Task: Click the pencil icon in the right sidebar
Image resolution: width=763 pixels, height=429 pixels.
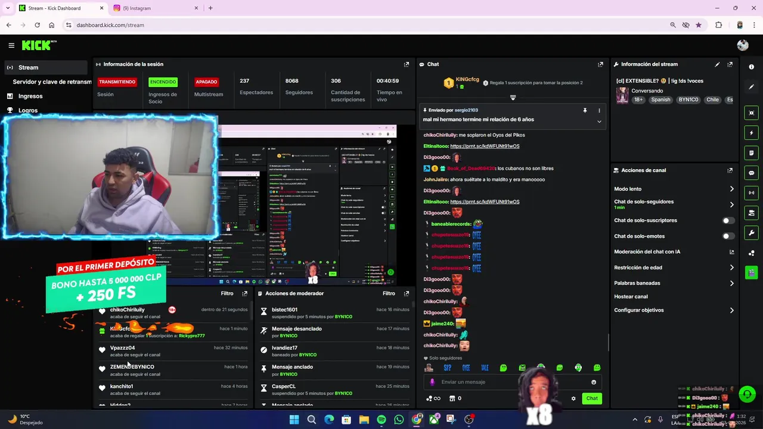Action: click(751, 87)
